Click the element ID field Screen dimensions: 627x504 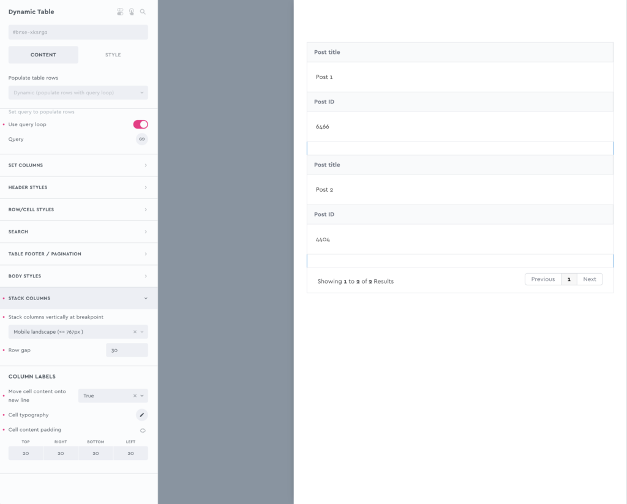pyautogui.click(x=78, y=32)
